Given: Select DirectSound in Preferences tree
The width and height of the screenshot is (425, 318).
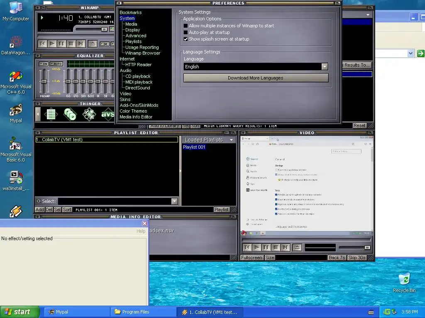Looking at the screenshot, I should pos(137,88).
